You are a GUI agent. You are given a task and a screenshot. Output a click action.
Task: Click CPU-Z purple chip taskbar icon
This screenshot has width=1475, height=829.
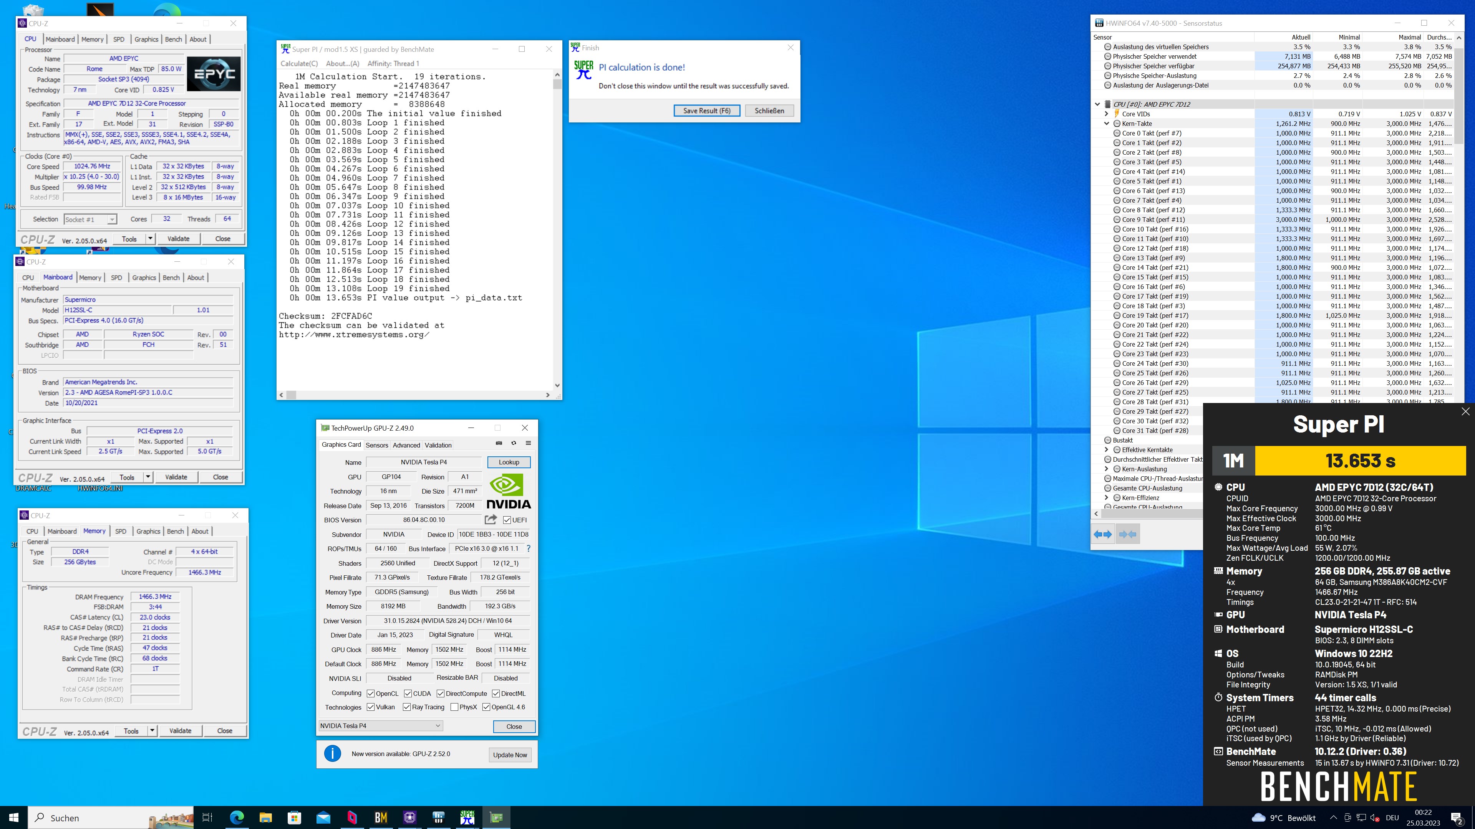click(409, 817)
